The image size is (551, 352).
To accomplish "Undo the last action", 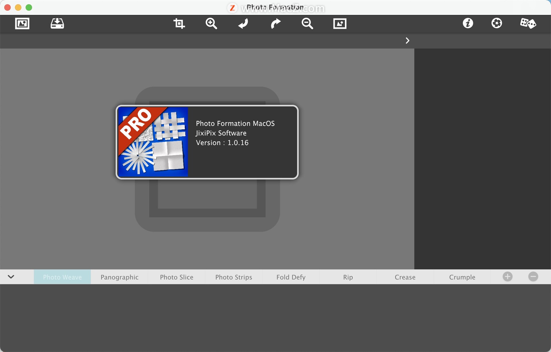I will pyautogui.click(x=243, y=24).
